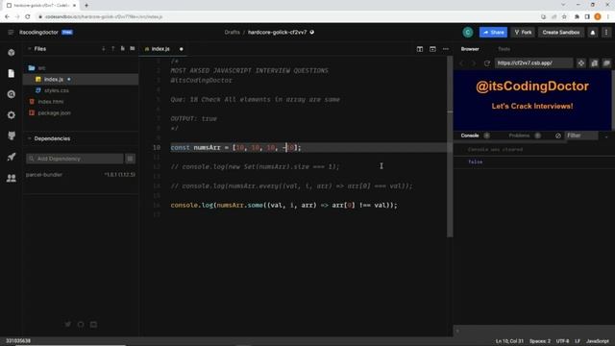Select the Console tab
Image resolution: width=615 pixels, height=346 pixels.
click(470, 136)
